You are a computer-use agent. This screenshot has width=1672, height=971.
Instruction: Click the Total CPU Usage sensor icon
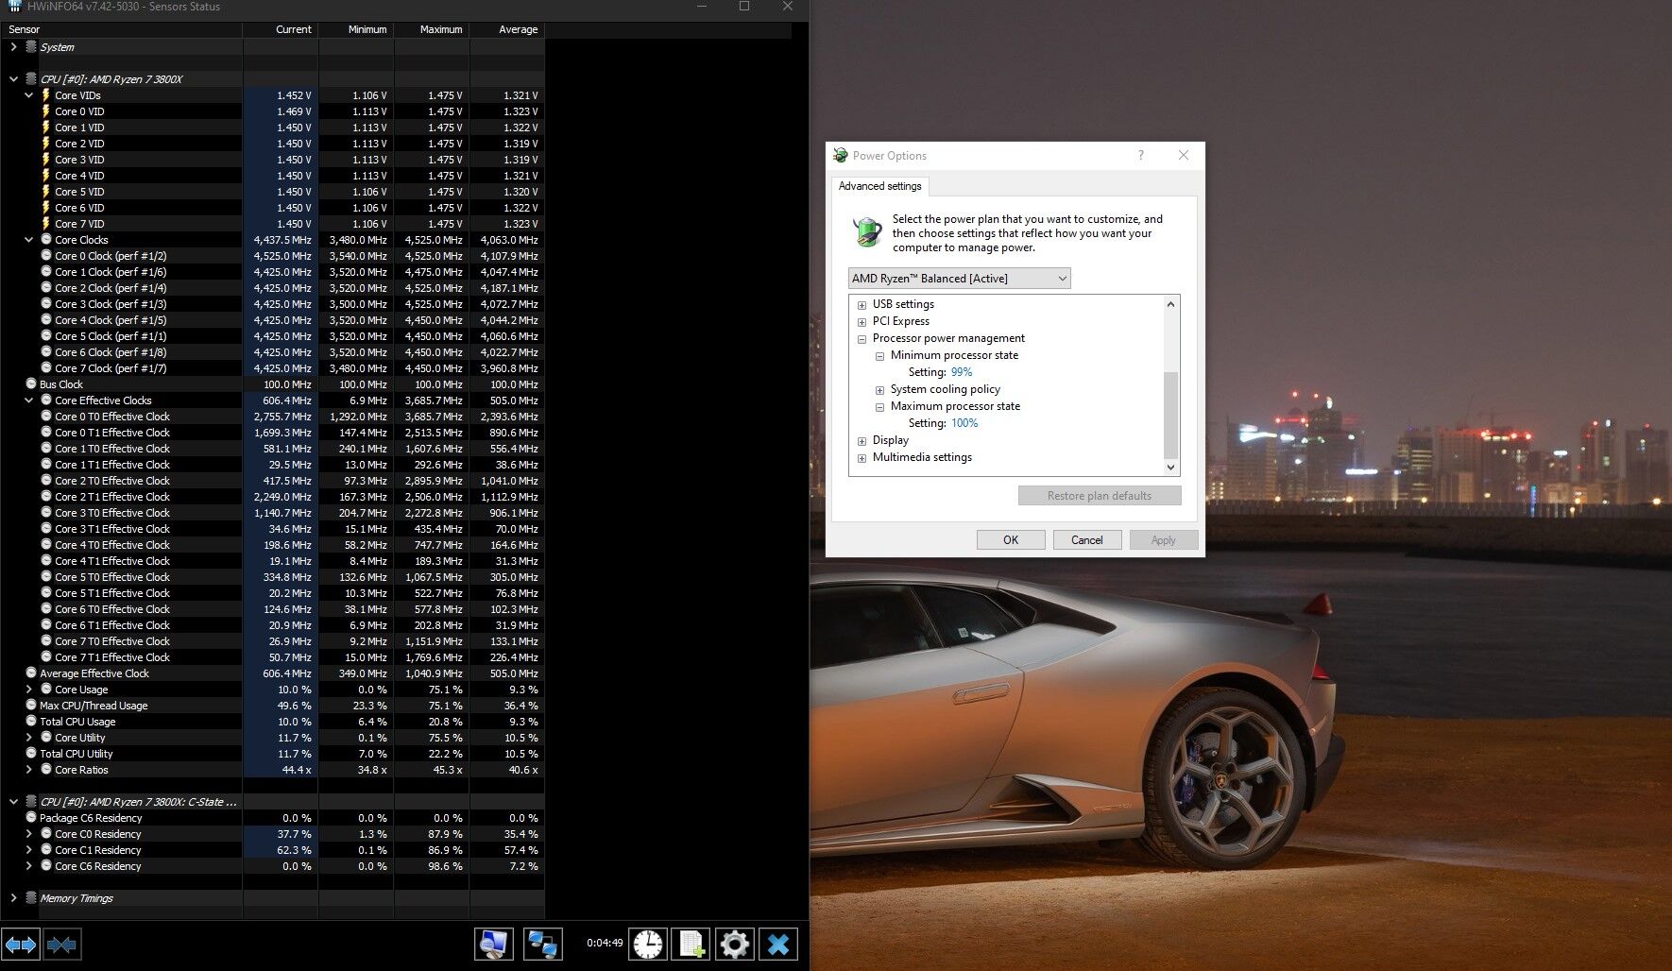coord(31,722)
